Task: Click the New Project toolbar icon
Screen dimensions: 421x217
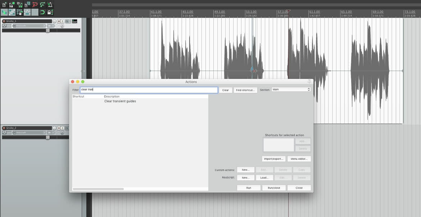Action: point(4,5)
